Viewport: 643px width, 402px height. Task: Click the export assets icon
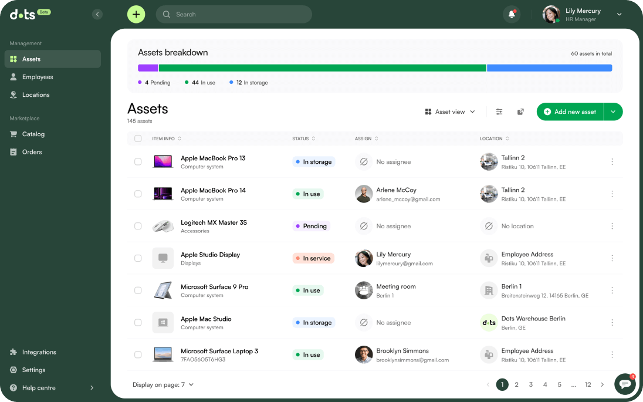(520, 112)
